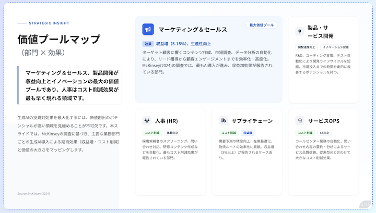
Task: Click the マーケティング＆セールス card title
Action: (x=193, y=29)
